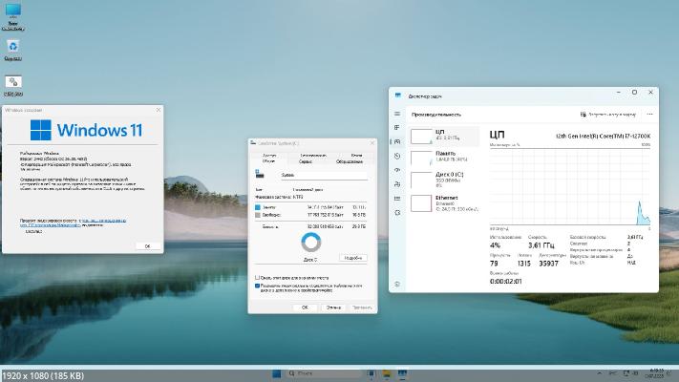Open clock and date in taskbar
This screenshot has height=382, width=679.
click(656, 373)
